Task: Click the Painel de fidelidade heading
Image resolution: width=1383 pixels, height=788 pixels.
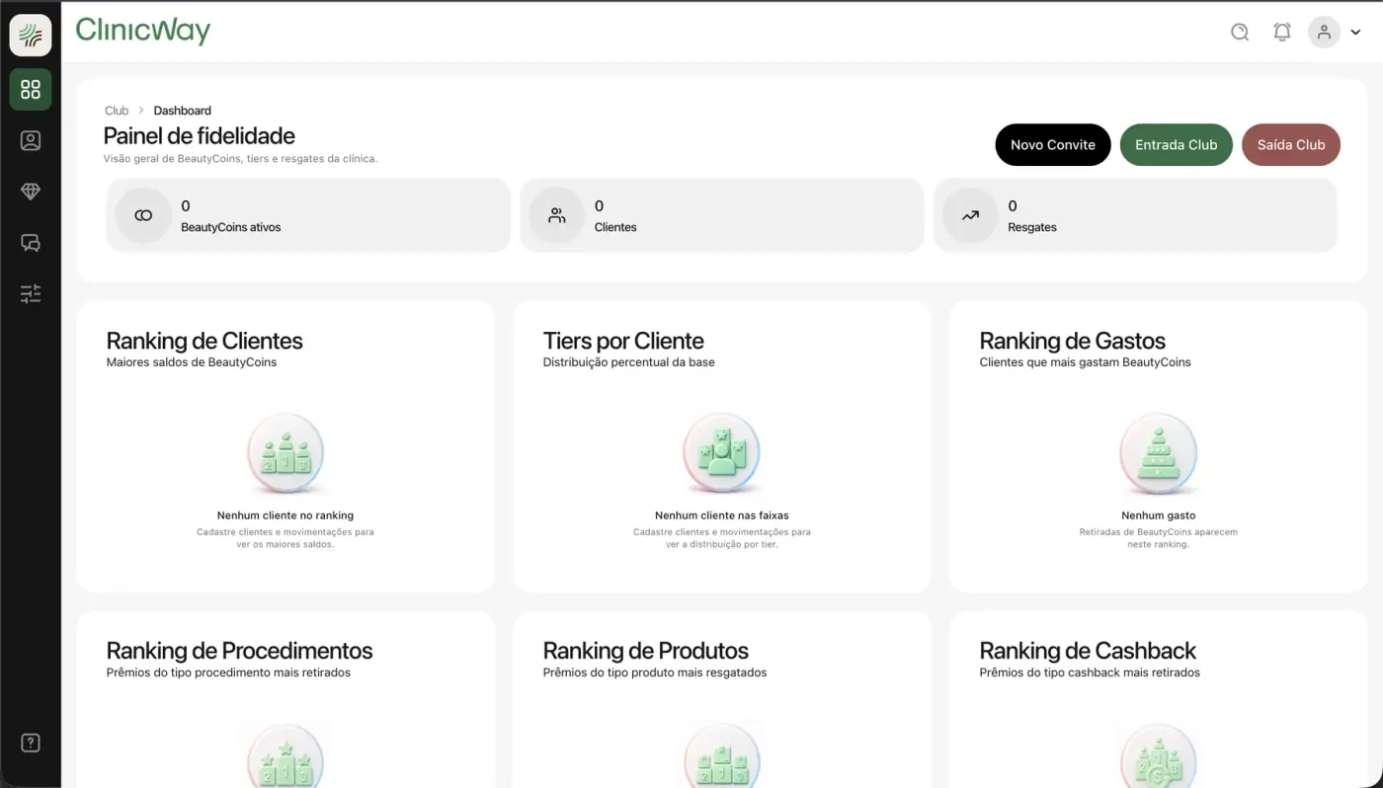Action: click(200, 136)
